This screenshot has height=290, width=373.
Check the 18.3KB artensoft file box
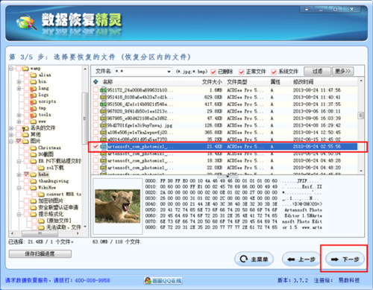coord(95,161)
